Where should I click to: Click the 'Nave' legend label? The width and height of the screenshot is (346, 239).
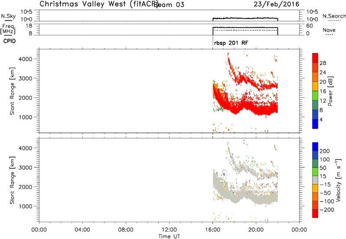tap(329, 30)
